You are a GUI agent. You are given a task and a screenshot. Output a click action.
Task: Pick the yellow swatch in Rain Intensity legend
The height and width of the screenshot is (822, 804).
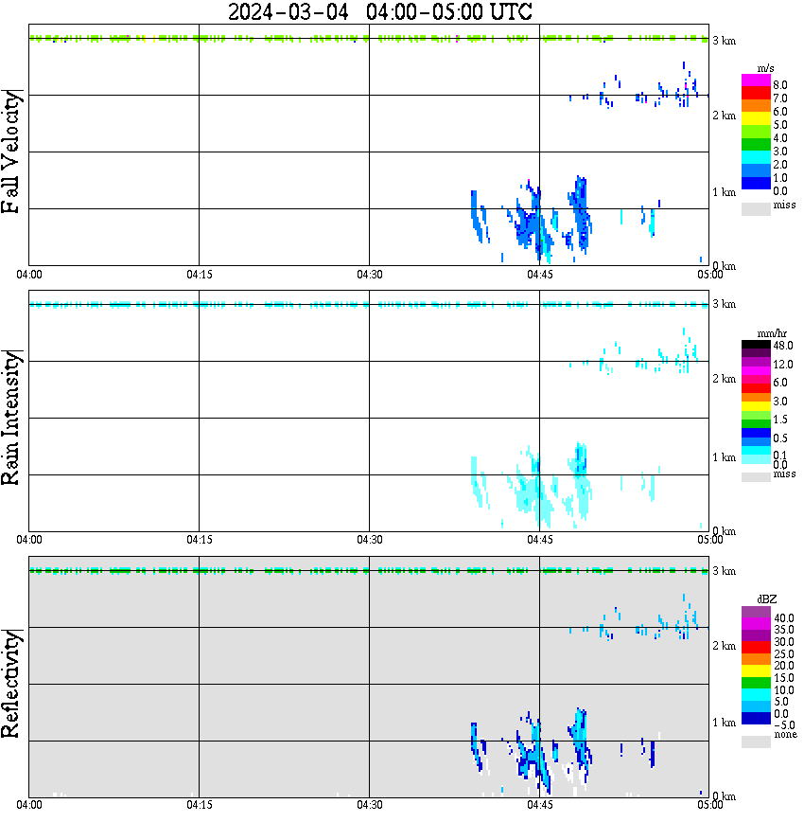point(756,406)
